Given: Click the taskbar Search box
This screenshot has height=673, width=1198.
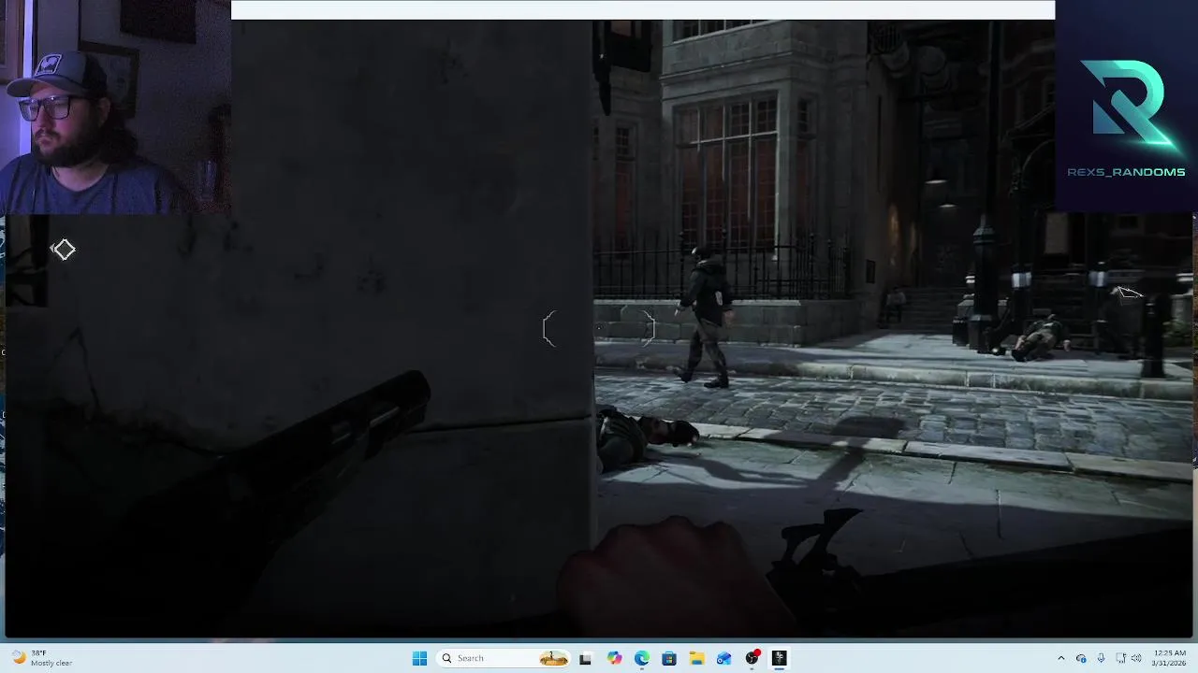Looking at the screenshot, I should [x=504, y=658].
